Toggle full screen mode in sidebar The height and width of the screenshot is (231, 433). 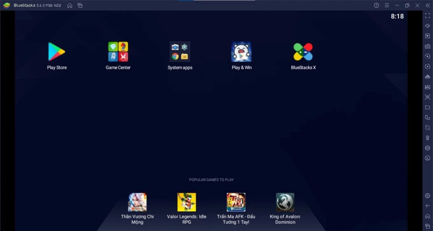pyautogui.click(x=428, y=15)
